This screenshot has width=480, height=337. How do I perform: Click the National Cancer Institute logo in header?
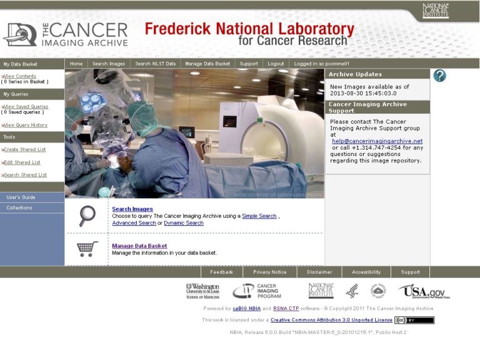point(435,11)
